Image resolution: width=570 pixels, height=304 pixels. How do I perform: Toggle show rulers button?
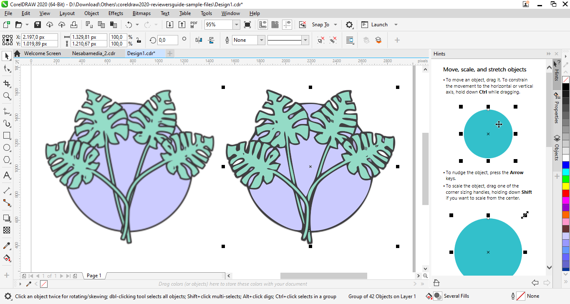click(x=262, y=25)
